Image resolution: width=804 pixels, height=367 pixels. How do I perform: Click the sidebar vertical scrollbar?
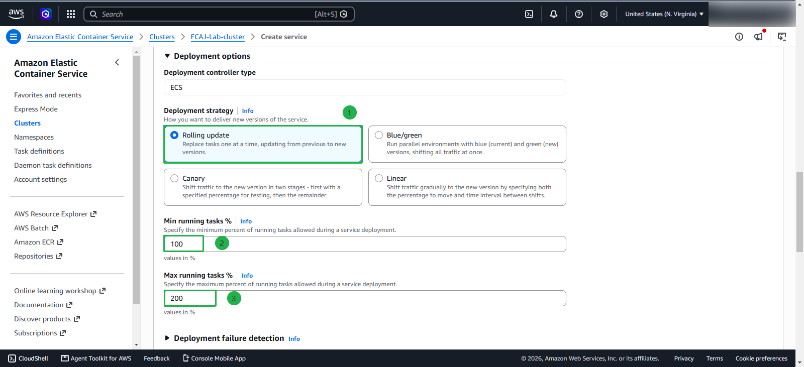[x=136, y=179]
